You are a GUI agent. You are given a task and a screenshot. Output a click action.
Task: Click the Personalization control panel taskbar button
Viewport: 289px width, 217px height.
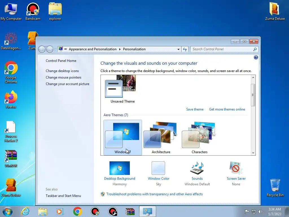pyautogui.click(x=148, y=211)
